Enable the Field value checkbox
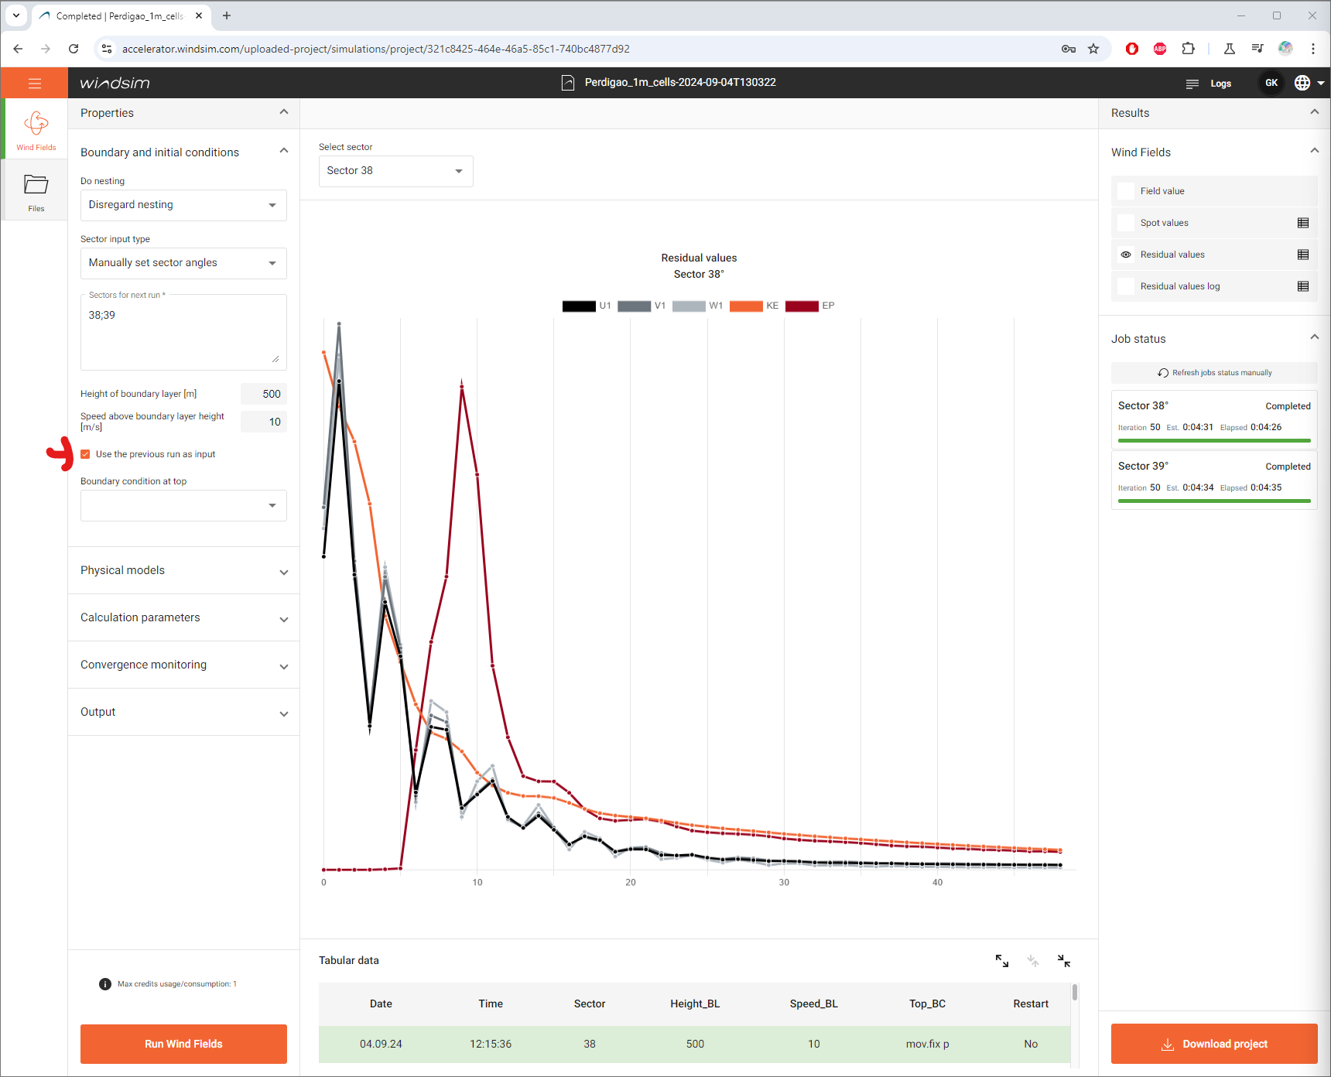The height and width of the screenshot is (1077, 1331). 1126,191
